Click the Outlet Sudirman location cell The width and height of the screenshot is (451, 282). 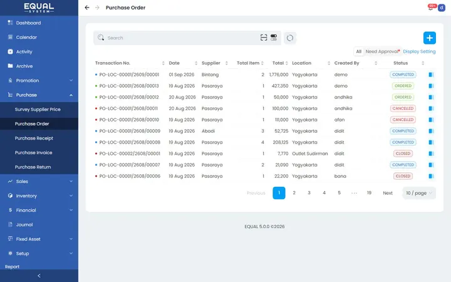tap(310, 154)
